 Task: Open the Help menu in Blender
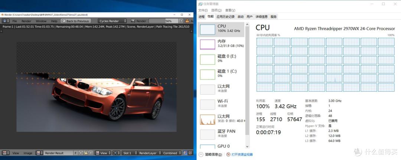click(54, 21)
